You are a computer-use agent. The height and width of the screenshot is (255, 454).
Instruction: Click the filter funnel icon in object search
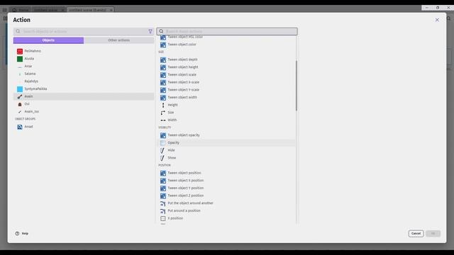pos(150,31)
